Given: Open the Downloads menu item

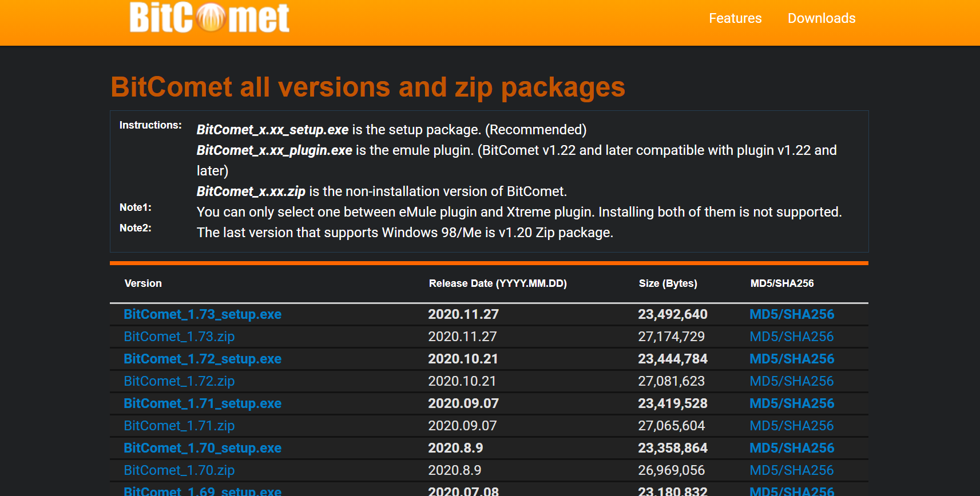Looking at the screenshot, I should click(x=822, y=18).
